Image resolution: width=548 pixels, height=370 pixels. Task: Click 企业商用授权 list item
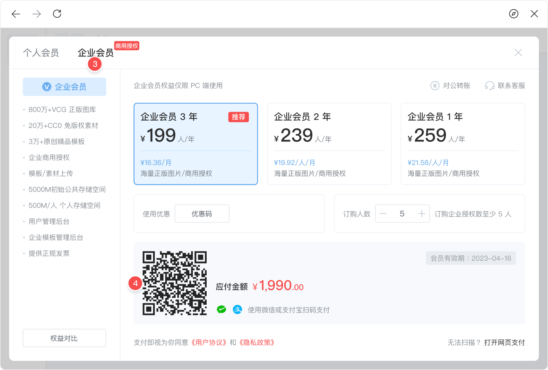(x=49, y=158)
